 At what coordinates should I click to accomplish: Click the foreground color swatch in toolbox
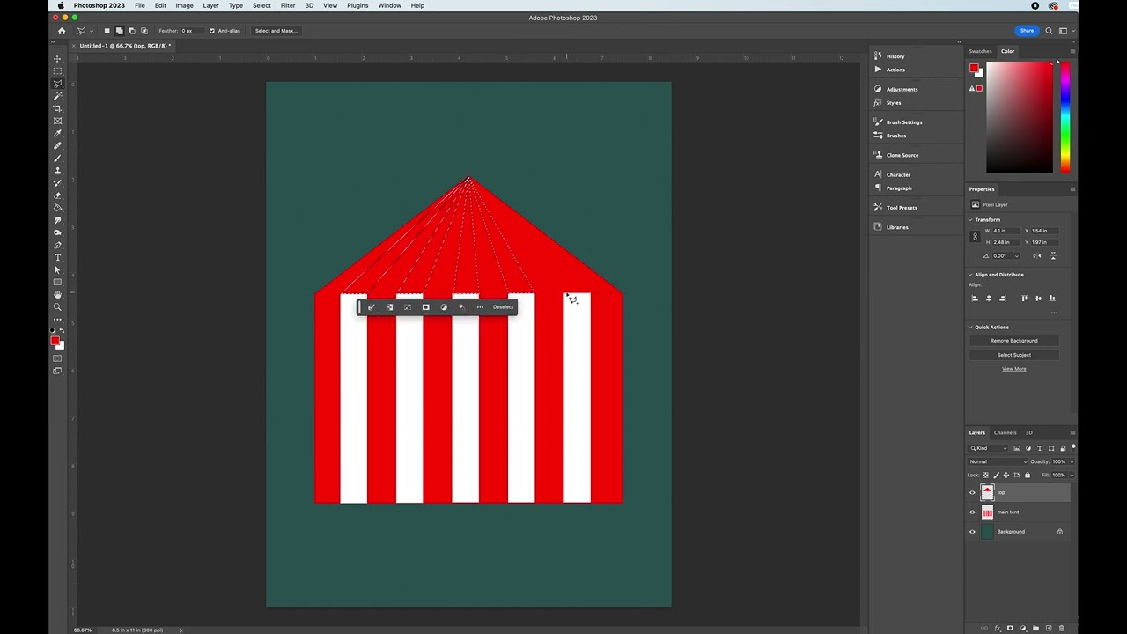coord(55,341)
